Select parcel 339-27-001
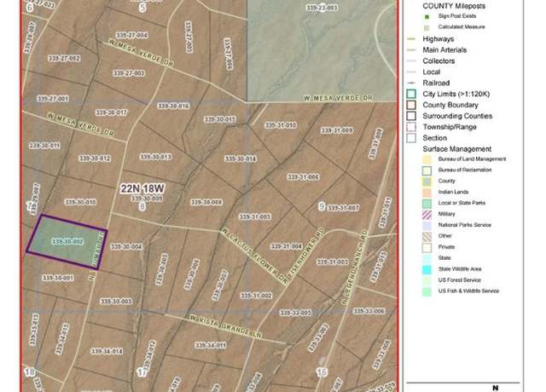This screenshot has height=392, width=546. (53, 99)
